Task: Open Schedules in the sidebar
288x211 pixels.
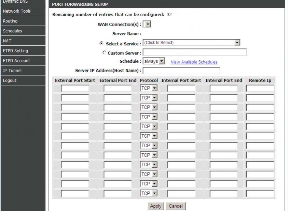Action: (x=23, y=31)
